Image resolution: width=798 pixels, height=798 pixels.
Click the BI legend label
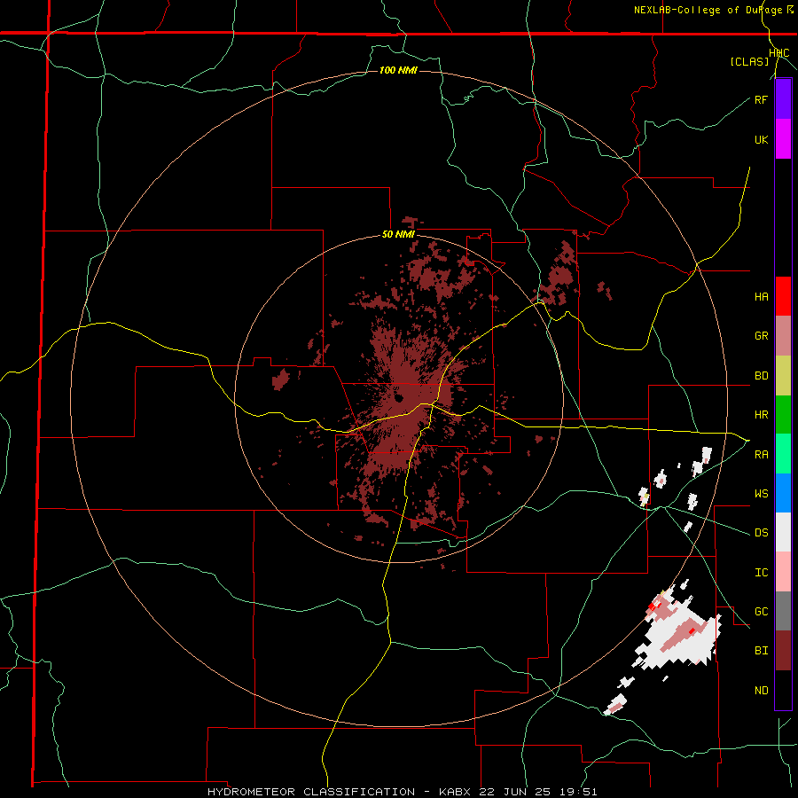point(761,651)
